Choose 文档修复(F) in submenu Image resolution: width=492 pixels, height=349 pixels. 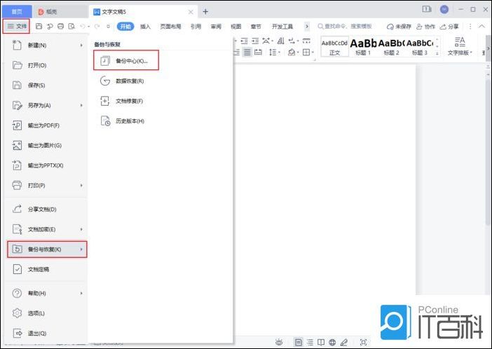click(x=121, y=101)
